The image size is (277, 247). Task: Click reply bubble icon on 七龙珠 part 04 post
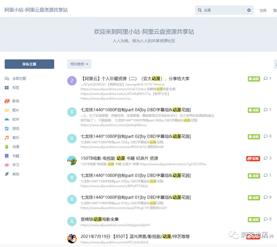[x=266, y=110]
